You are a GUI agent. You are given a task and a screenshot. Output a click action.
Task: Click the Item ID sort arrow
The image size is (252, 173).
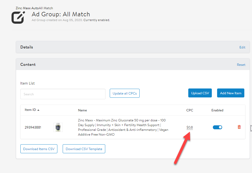[x=38, y=110]
